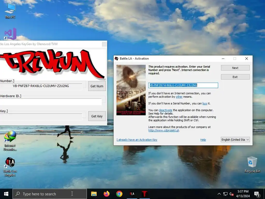Expand the English (United States) language dropdown
Image resolution: width=265 pixels, height=199 pixels.
tap(235, 140)
